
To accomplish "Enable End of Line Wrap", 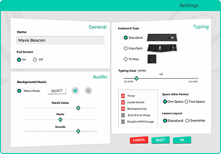I will pyautogui.click(x=123, y=115).
